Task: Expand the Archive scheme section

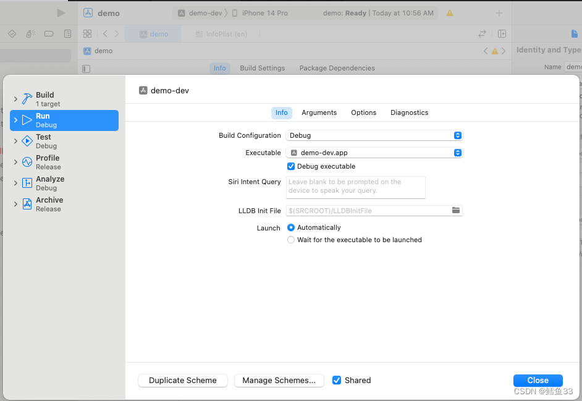Action: 15,201
